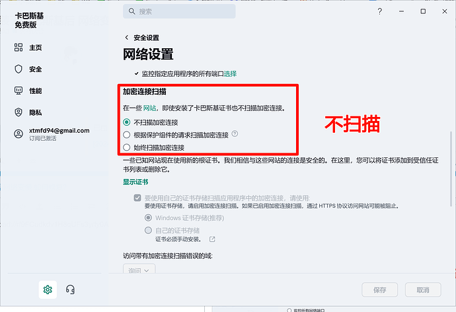Image resolution: width=456 pixels, height=312 pixels.
Task: Select 始终扫描加密连接 radio button
Action: coord(126,147)
